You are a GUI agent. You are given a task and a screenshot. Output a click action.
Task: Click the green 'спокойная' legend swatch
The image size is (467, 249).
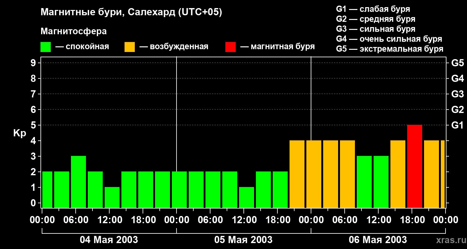click(x=46, y=47)
